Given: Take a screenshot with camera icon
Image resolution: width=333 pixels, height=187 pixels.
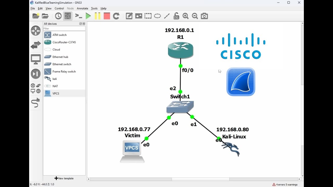Looking at the screenshot, I should click(x=204, y=16).
